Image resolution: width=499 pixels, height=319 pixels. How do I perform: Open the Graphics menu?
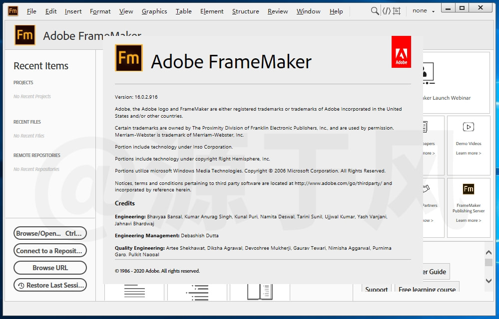[x=154, y=11]
